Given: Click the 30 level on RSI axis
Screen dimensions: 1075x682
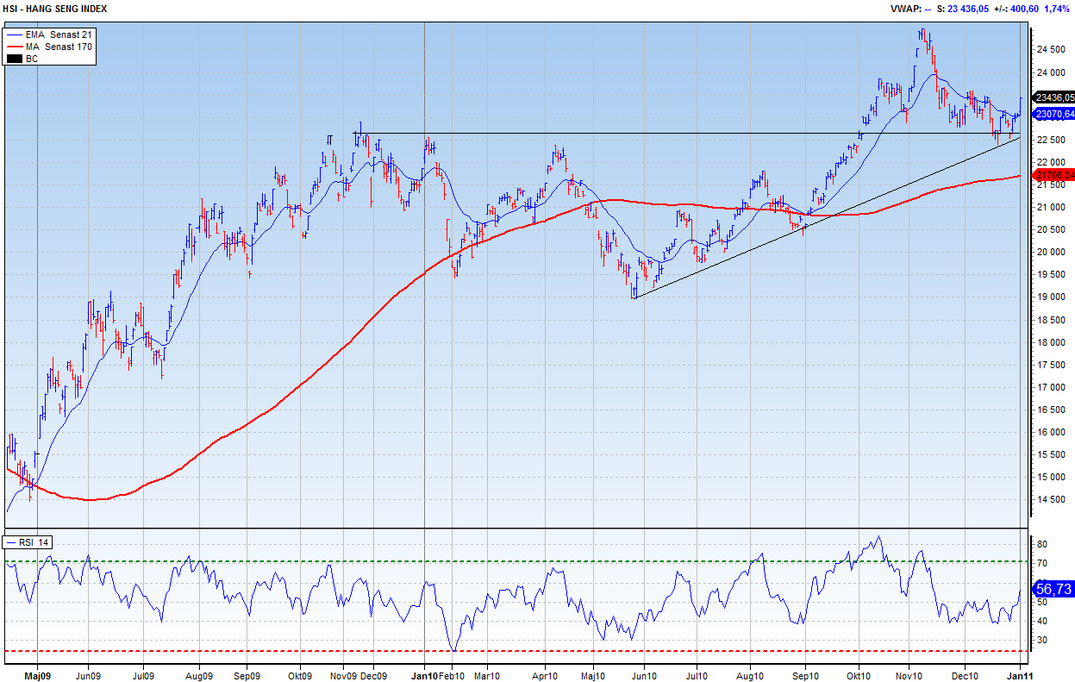Looking at the screenshot, I should (x=1041, y=640).
